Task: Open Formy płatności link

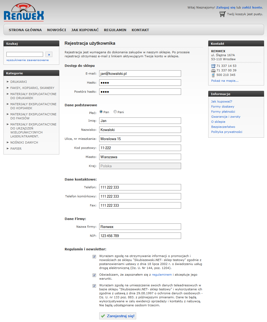Action: coord(223,112)
